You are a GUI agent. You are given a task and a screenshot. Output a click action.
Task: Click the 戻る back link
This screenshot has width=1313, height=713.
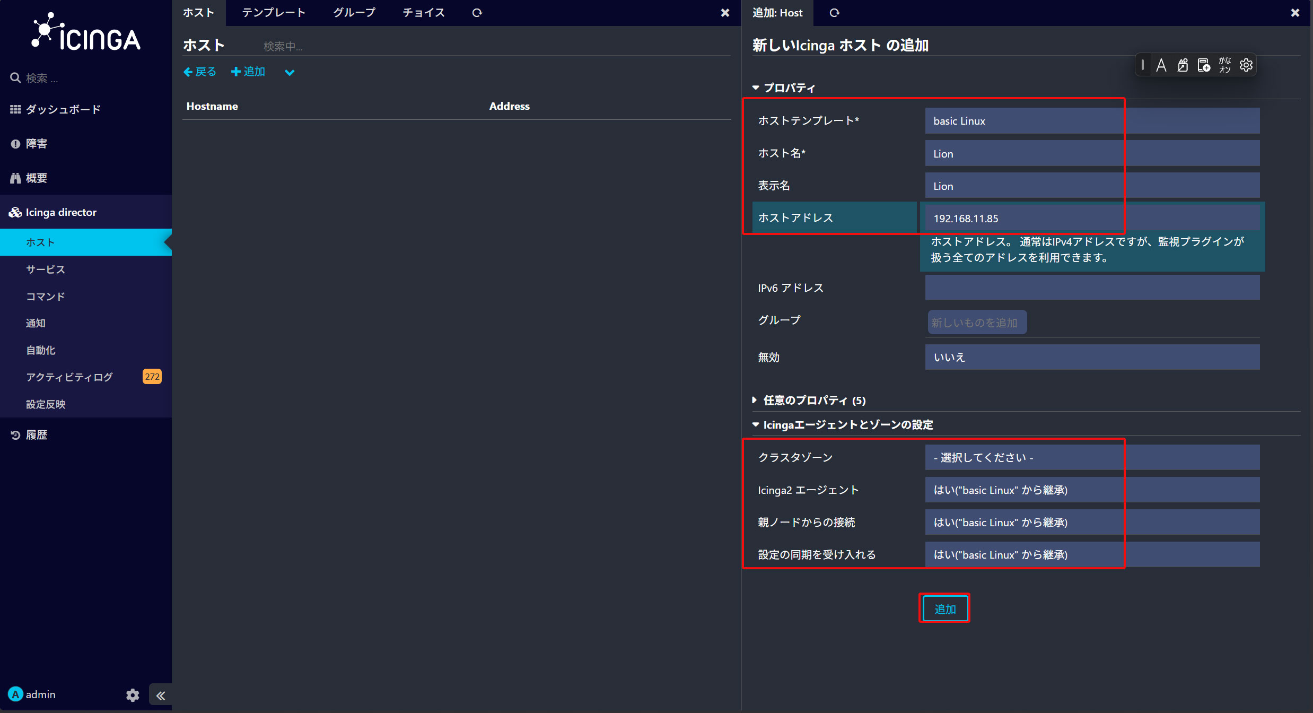click(200, 72)
